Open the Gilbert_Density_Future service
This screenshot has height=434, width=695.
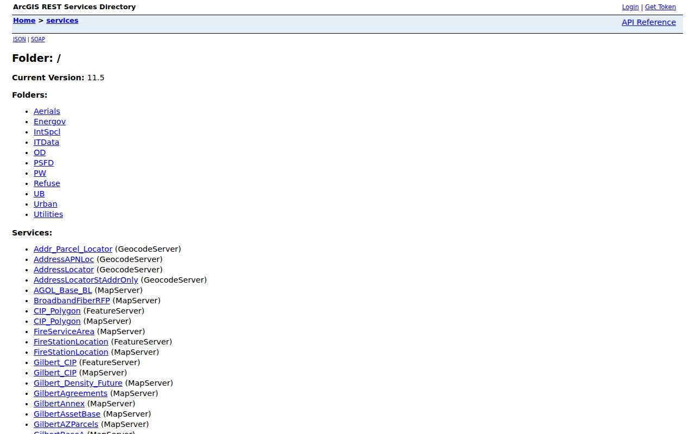78,383
